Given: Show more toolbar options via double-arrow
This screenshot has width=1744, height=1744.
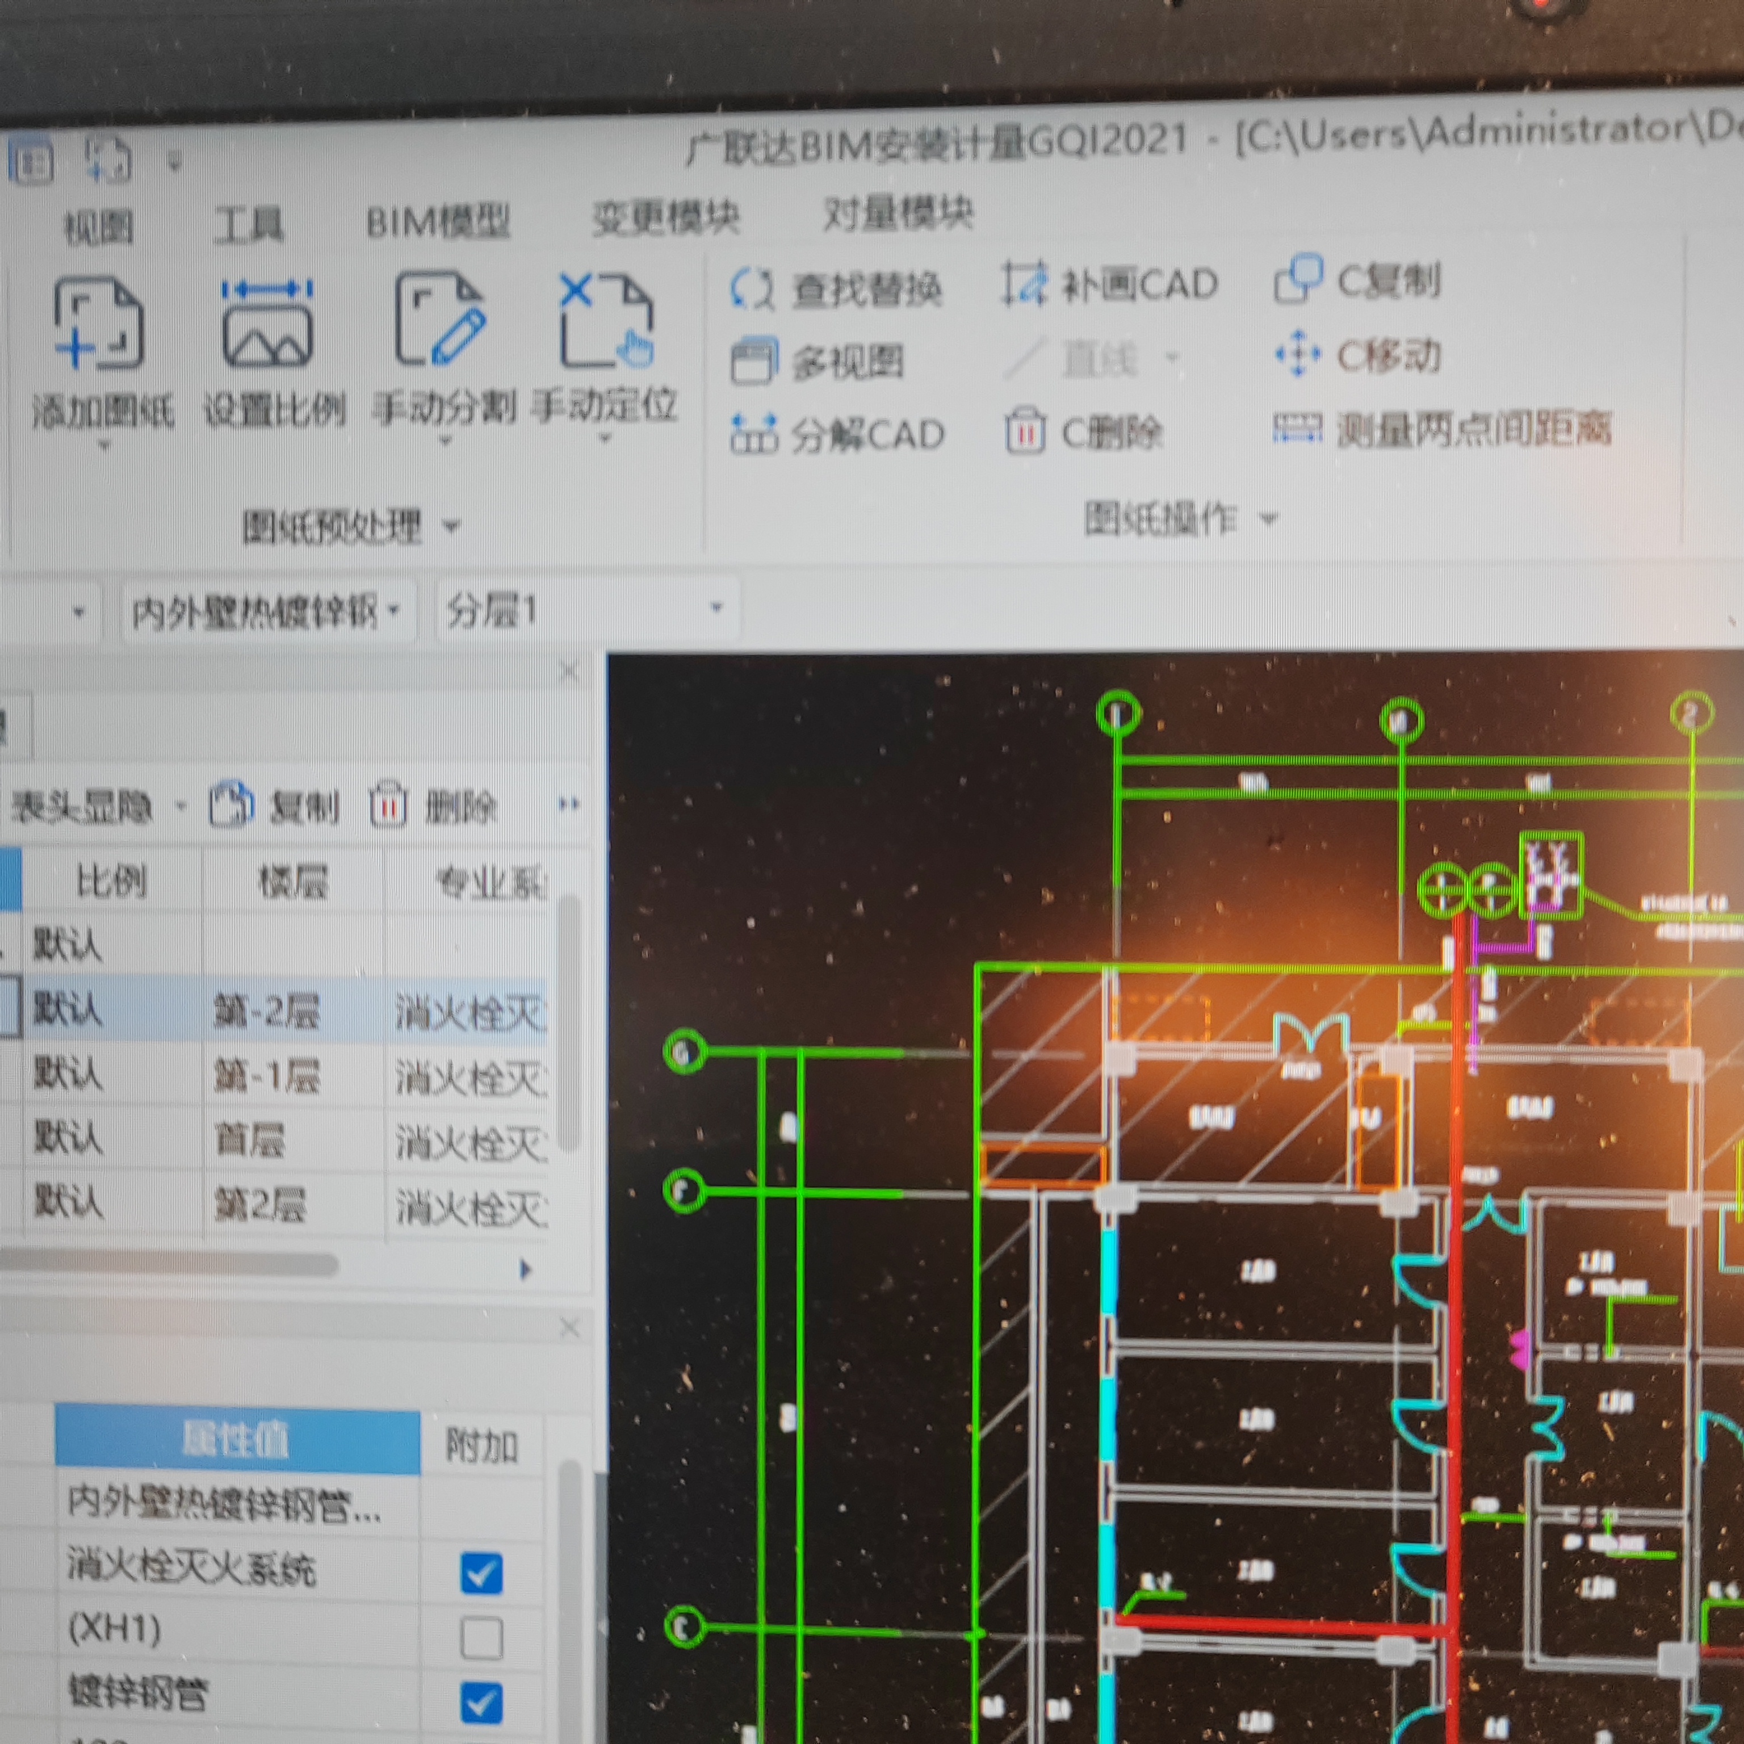Looking at the screenshot, I should tap(569, 803).
